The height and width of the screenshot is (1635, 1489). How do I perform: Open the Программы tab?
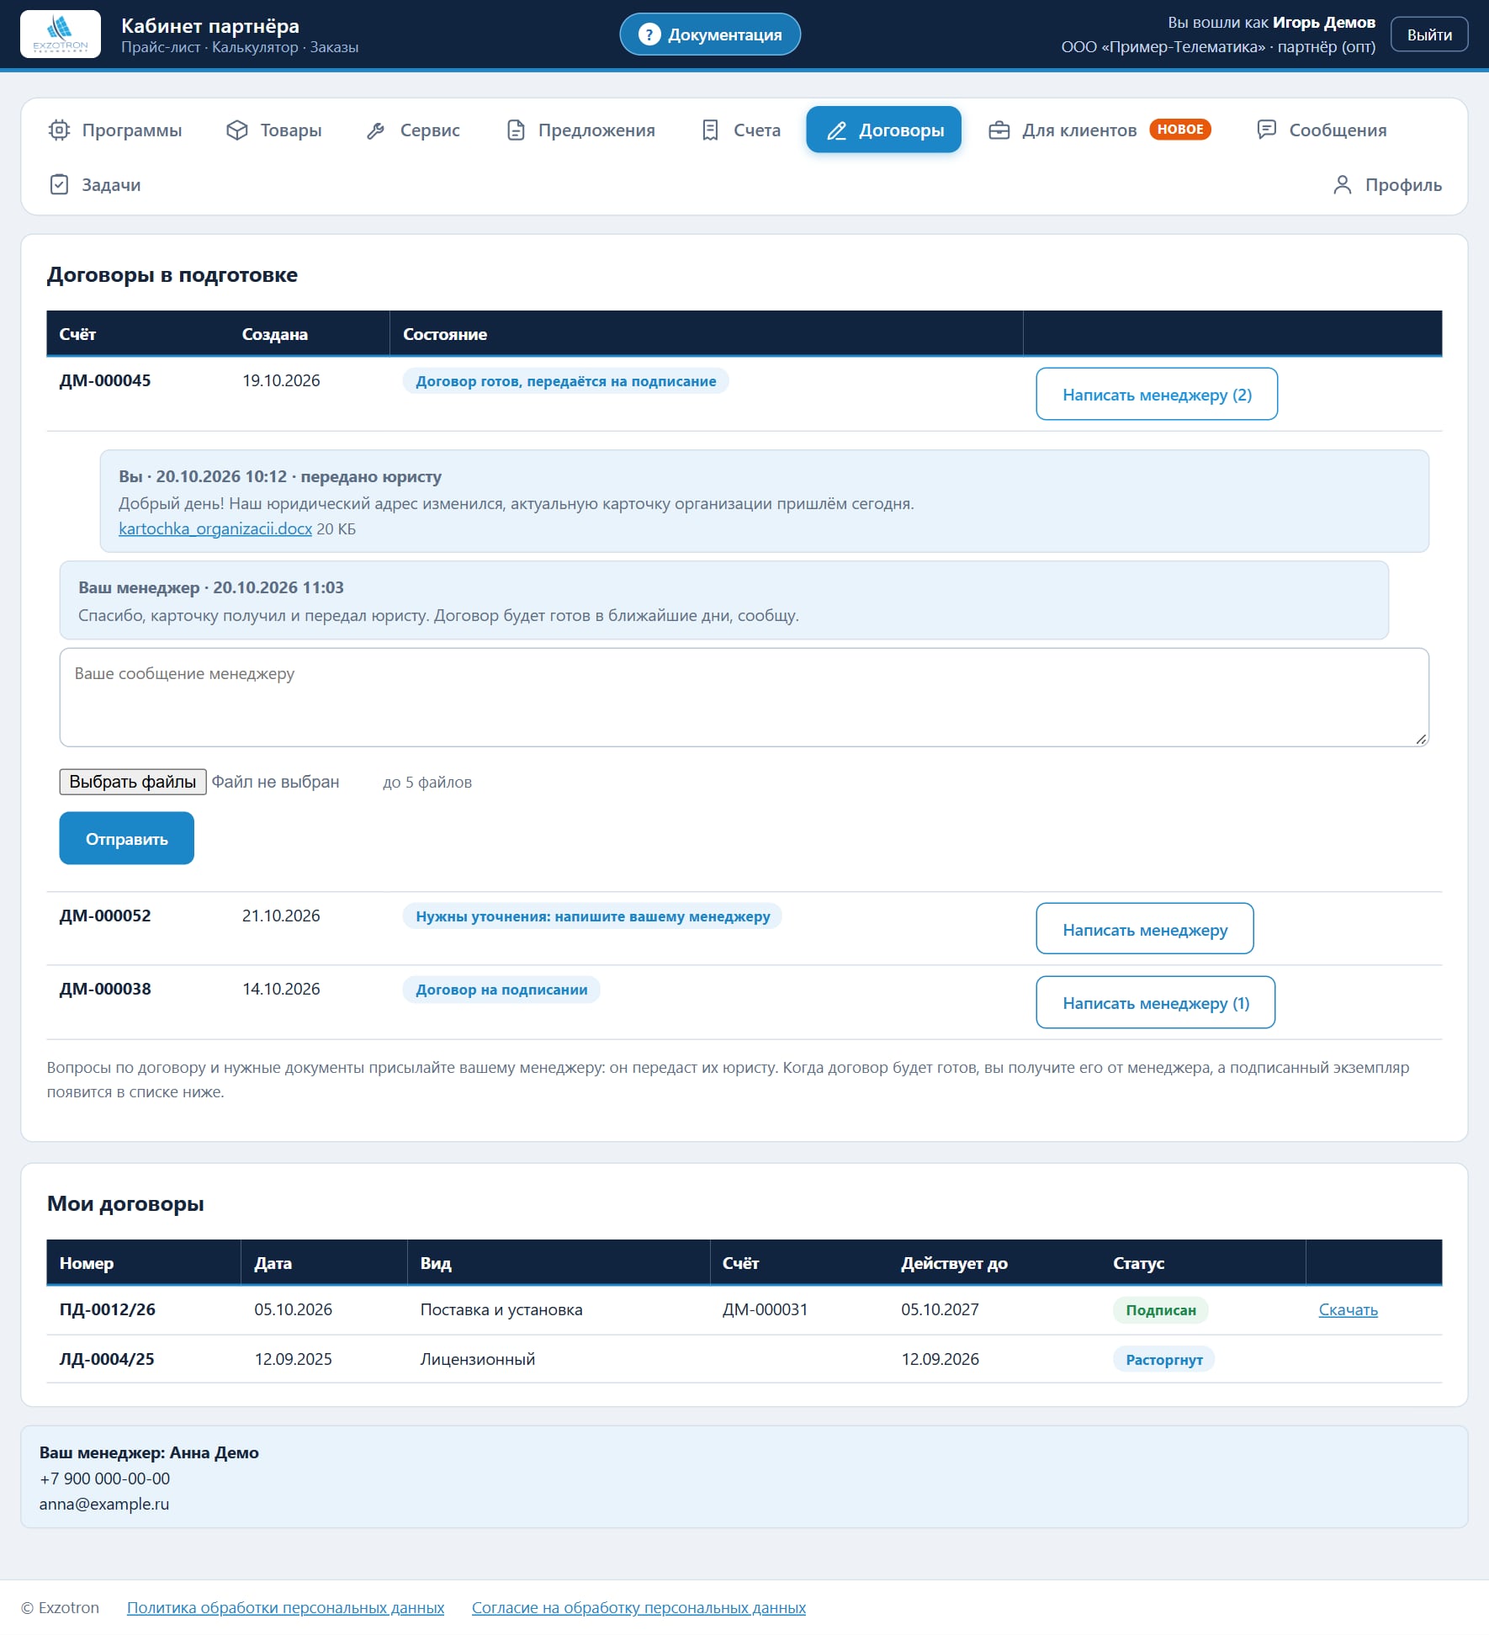(x=115, y=130)
